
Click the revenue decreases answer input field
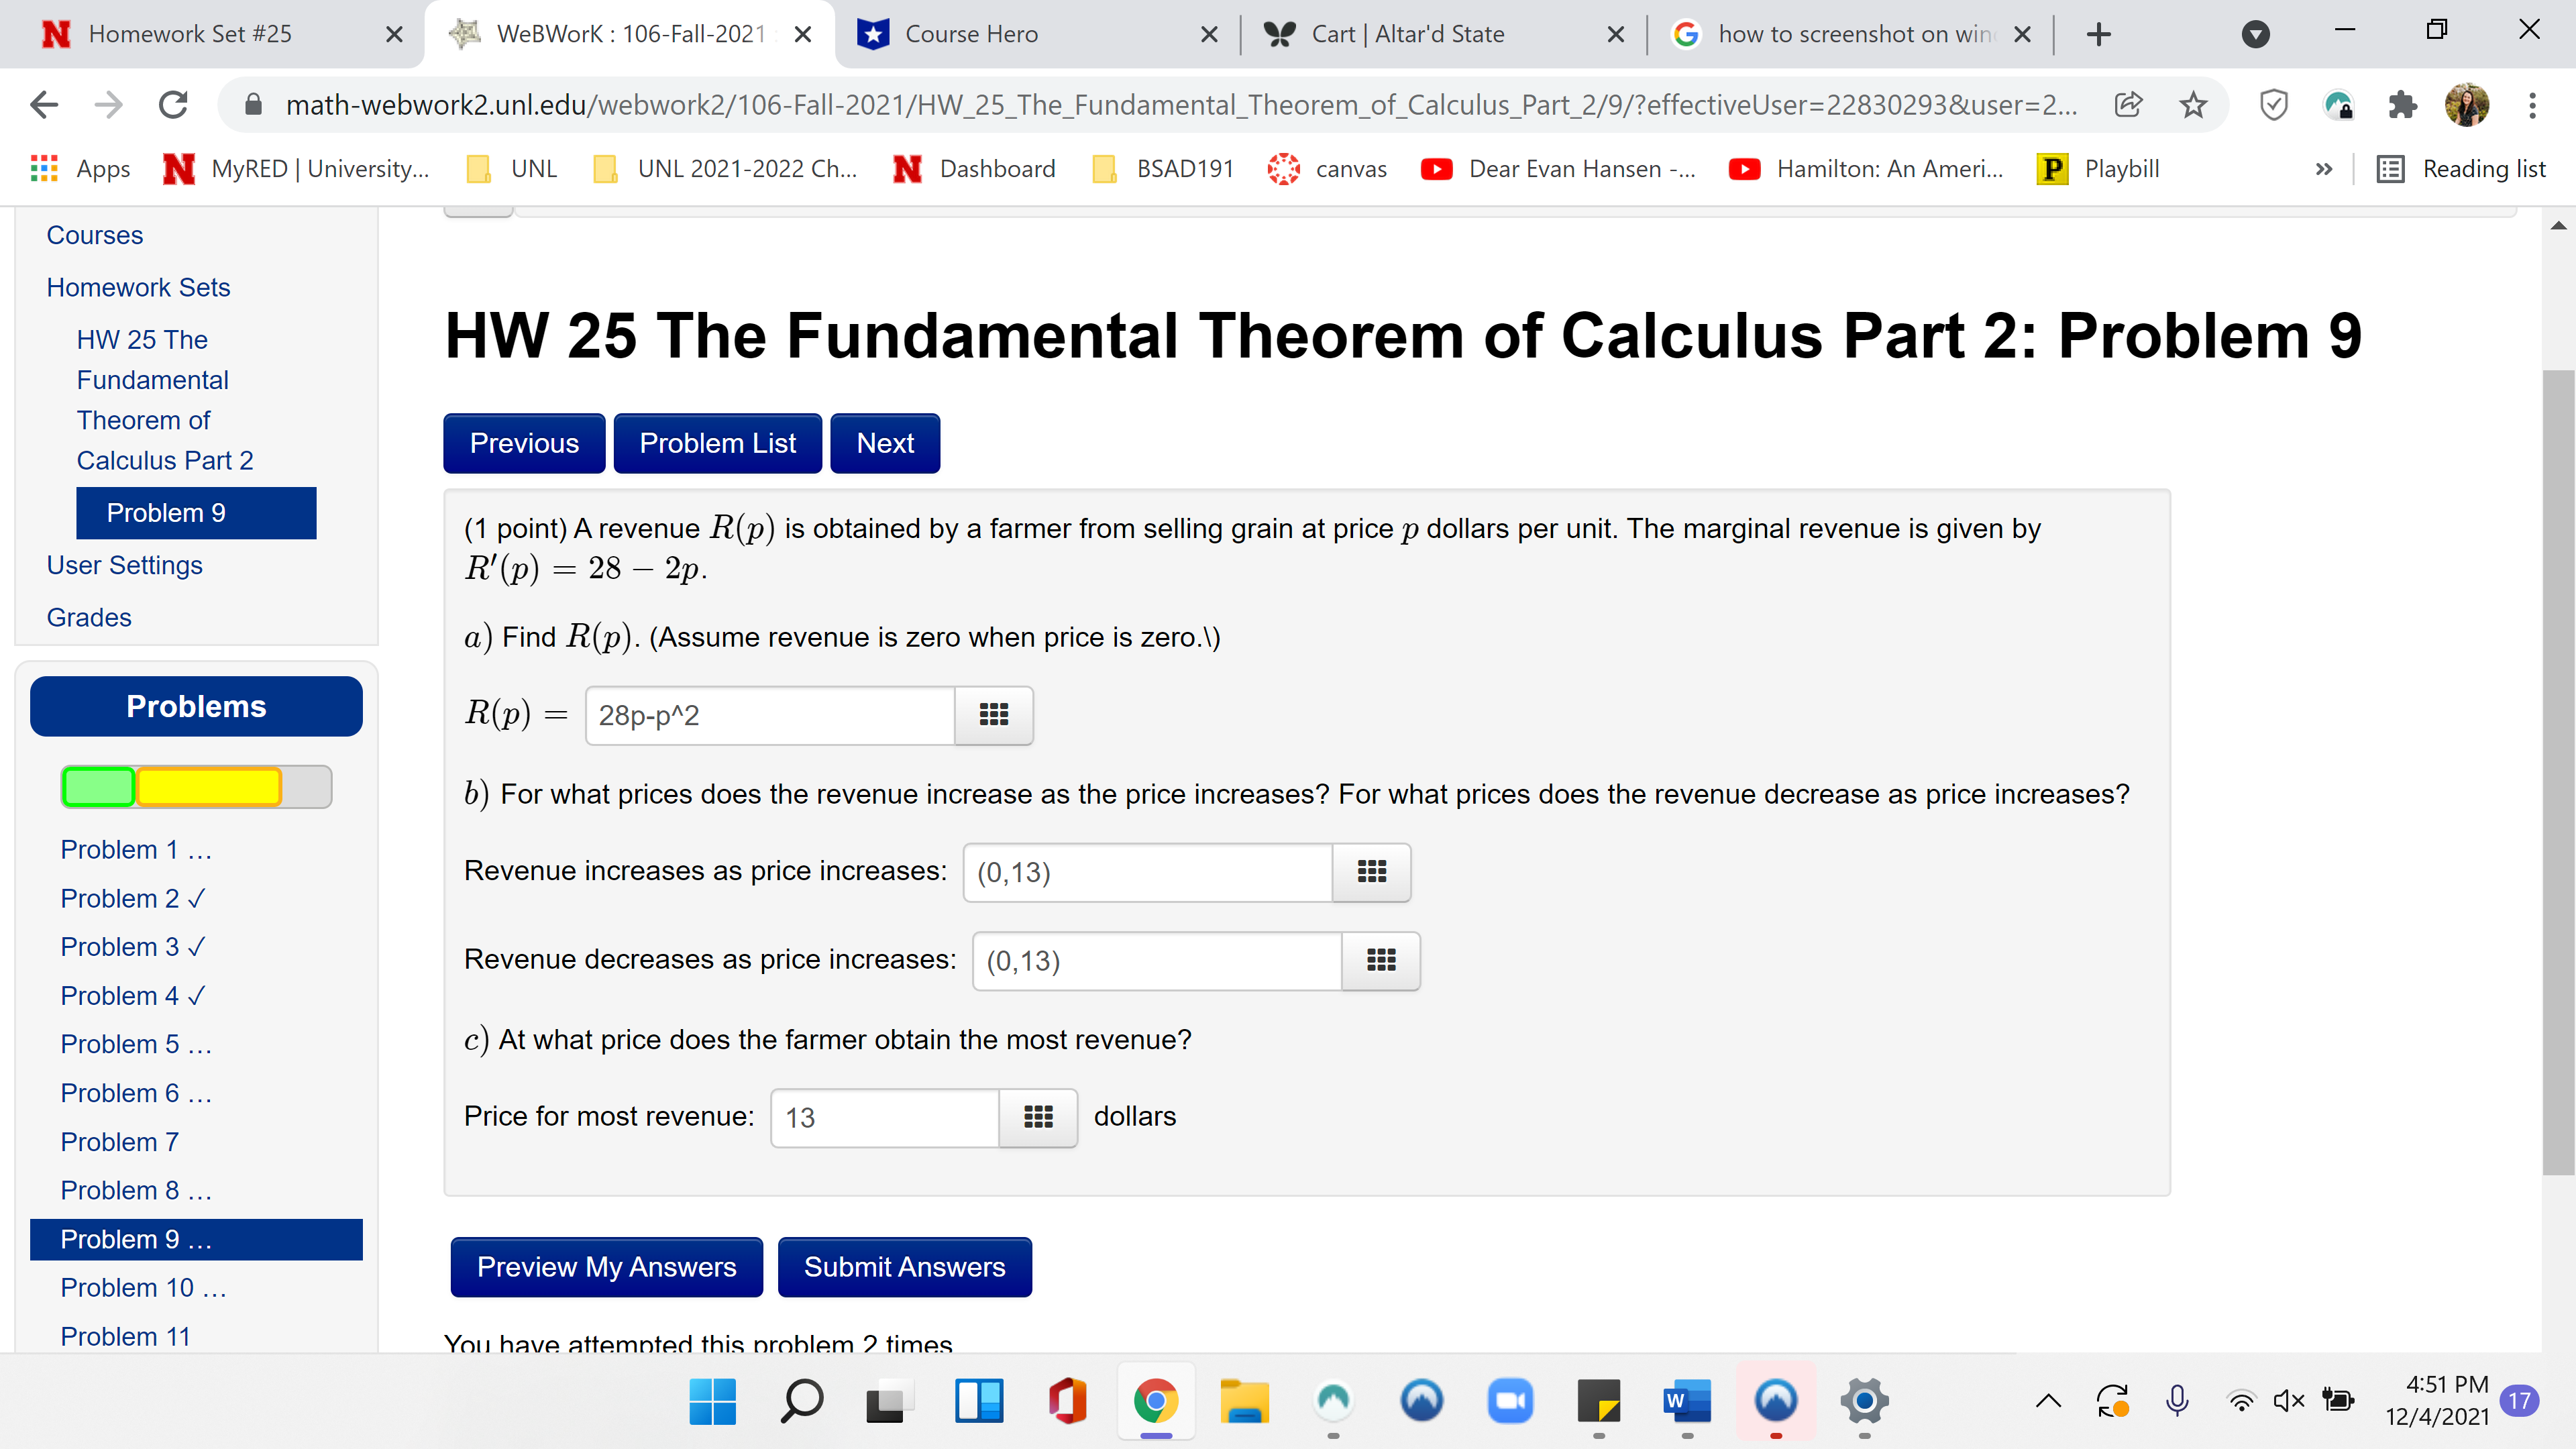1156,961
